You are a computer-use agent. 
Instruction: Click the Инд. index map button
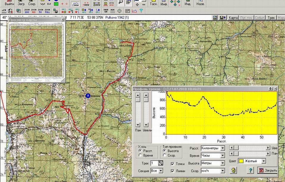[x=188, y=3]
